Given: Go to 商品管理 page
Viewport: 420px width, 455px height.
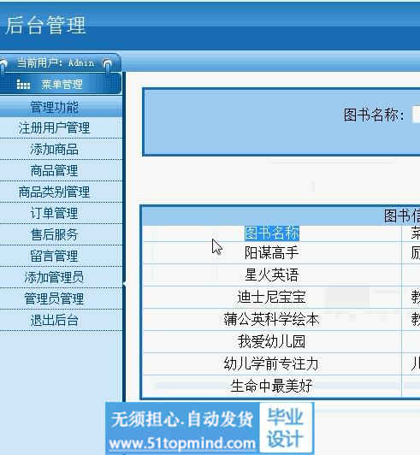Looking at the screenshot, I should (x=54, y=171).
